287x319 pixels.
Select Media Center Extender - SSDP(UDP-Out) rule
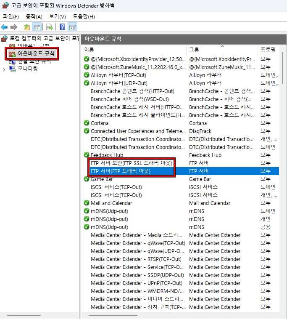coord(137,275)
